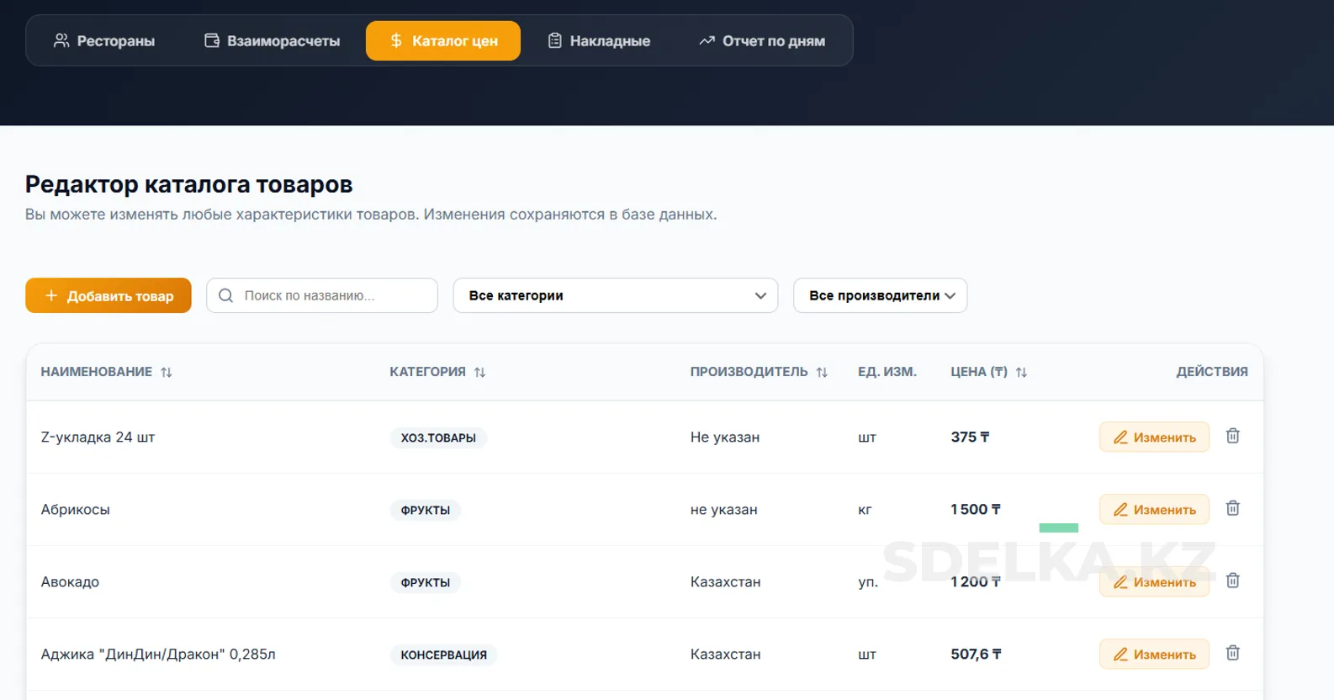Click Изменить for Авокадо row

(x=1154, y=581)
